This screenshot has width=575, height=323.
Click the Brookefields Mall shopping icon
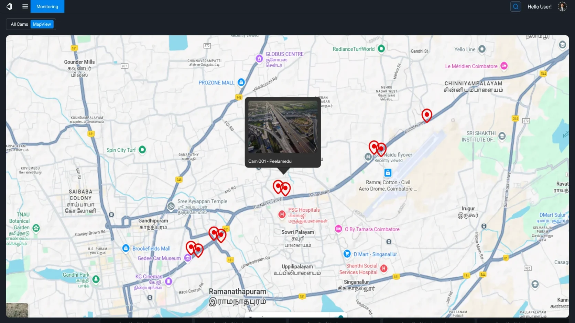click(x=126, y=248)
